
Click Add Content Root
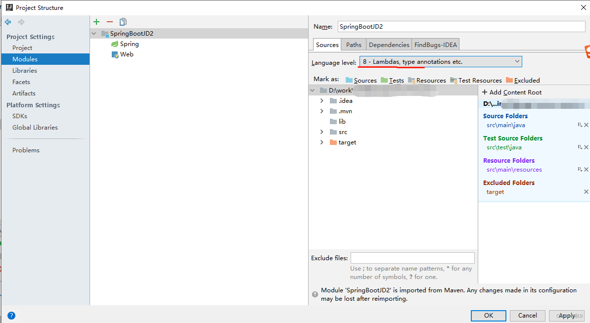click(512, 92)
